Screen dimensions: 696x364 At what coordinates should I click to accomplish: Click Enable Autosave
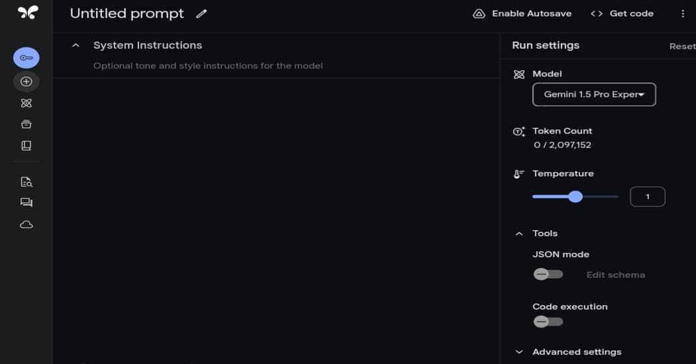coord(522,14)
